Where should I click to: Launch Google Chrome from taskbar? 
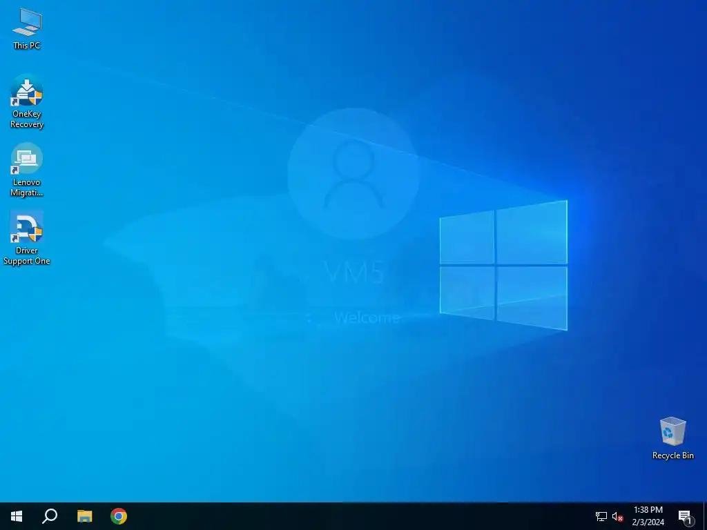point(119,516)
